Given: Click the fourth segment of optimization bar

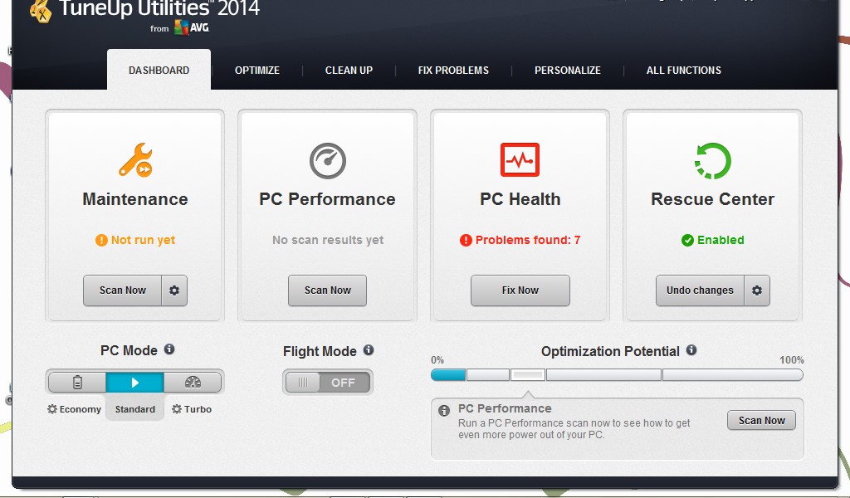Looking at the screenshot, I should coord(604,375).
